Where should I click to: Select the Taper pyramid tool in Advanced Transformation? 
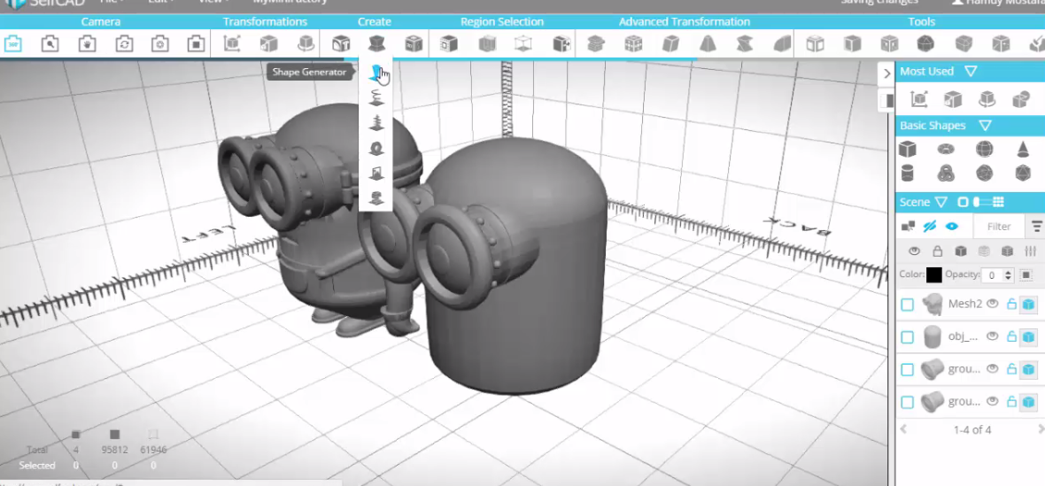(707, 44)
